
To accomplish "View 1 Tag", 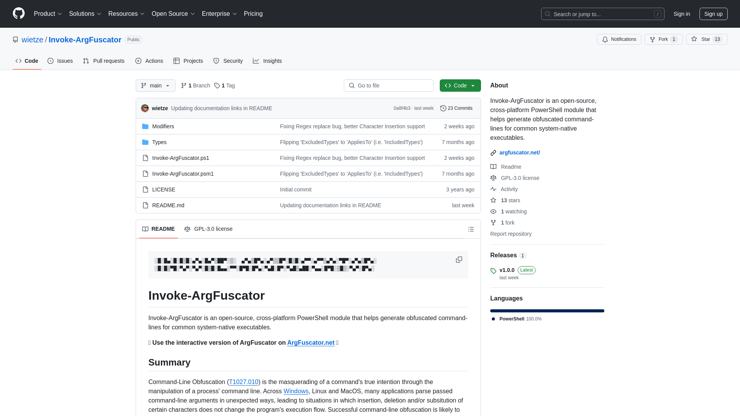I will point(225,86).
